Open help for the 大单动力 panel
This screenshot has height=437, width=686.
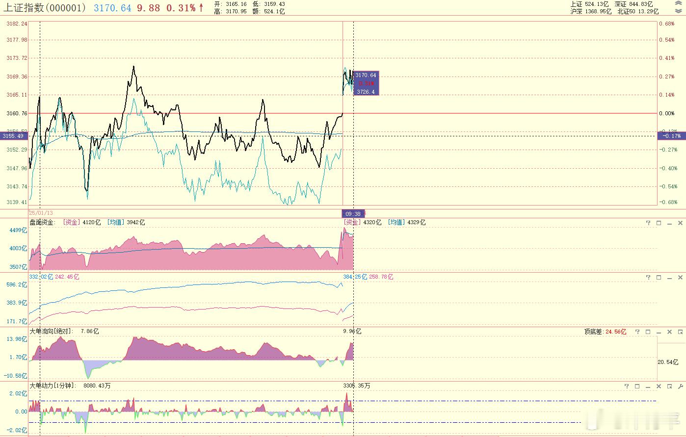pyautogui.click(x=627, y=386)
